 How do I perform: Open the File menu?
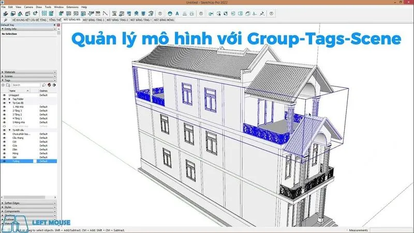[x=4, y=7]
